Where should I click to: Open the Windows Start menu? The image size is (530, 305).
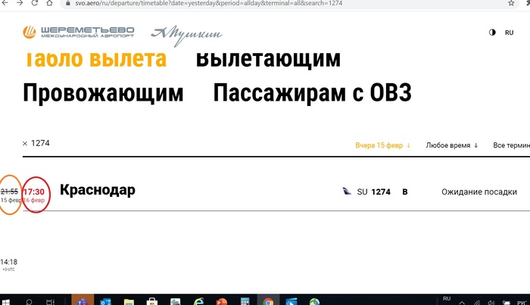pos(6,302)
